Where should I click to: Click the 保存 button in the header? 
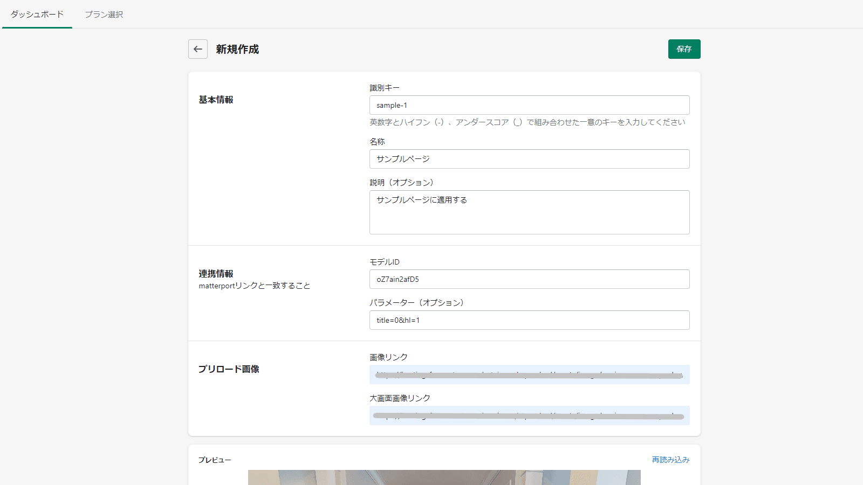(x=684, y=49)
